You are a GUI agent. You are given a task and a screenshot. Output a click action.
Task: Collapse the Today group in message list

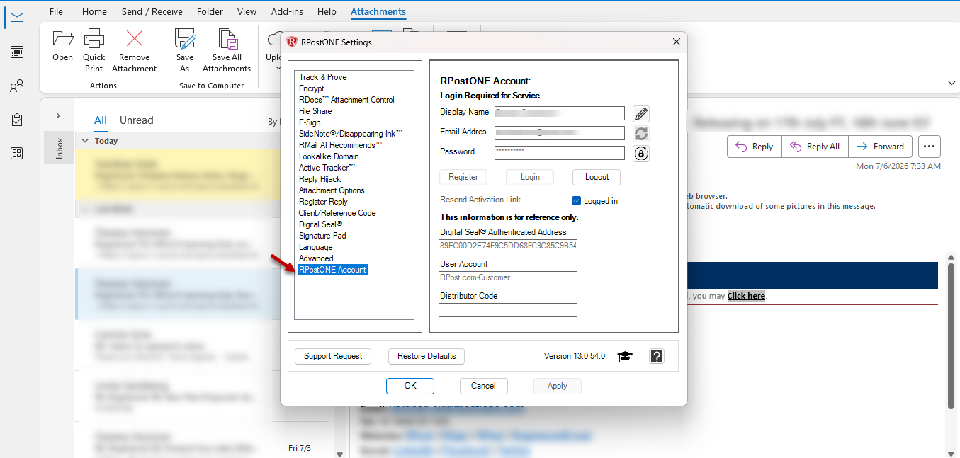(x=85, y=141)
